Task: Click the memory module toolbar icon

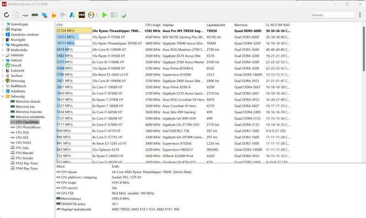Action: click(x=35, y=15)
